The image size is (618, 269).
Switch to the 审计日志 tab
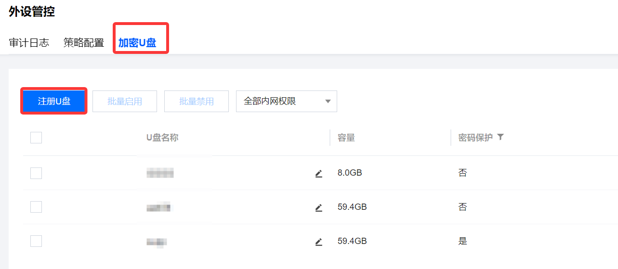click(x=29, y=42)
